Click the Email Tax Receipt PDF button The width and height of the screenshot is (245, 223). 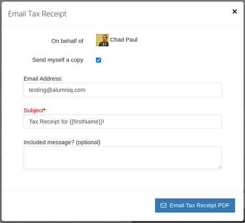195,205
